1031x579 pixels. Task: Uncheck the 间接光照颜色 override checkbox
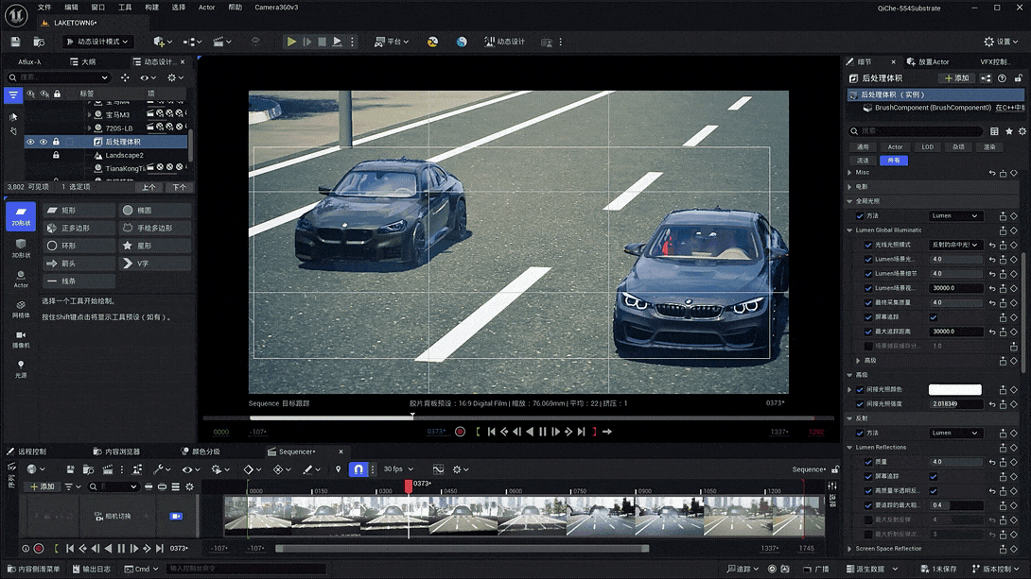pyautogui.click(x=860, y=389)
